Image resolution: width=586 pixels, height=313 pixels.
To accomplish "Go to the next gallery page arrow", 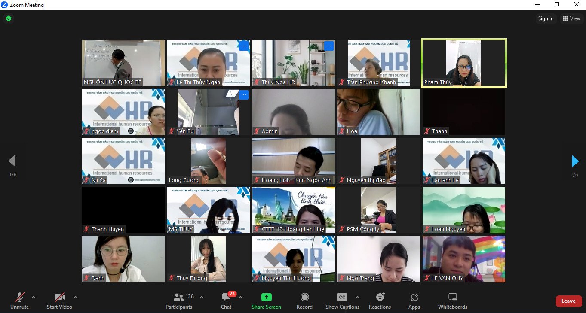I will (x=575, y=161).
